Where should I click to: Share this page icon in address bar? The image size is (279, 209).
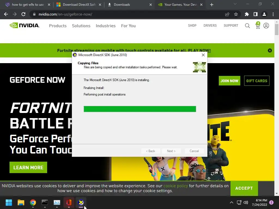click(x=227, y=14)
